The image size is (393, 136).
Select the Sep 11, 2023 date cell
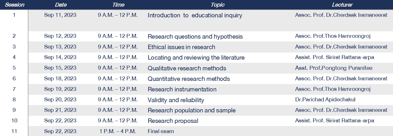pyautogui.click(x=60, y=15)
